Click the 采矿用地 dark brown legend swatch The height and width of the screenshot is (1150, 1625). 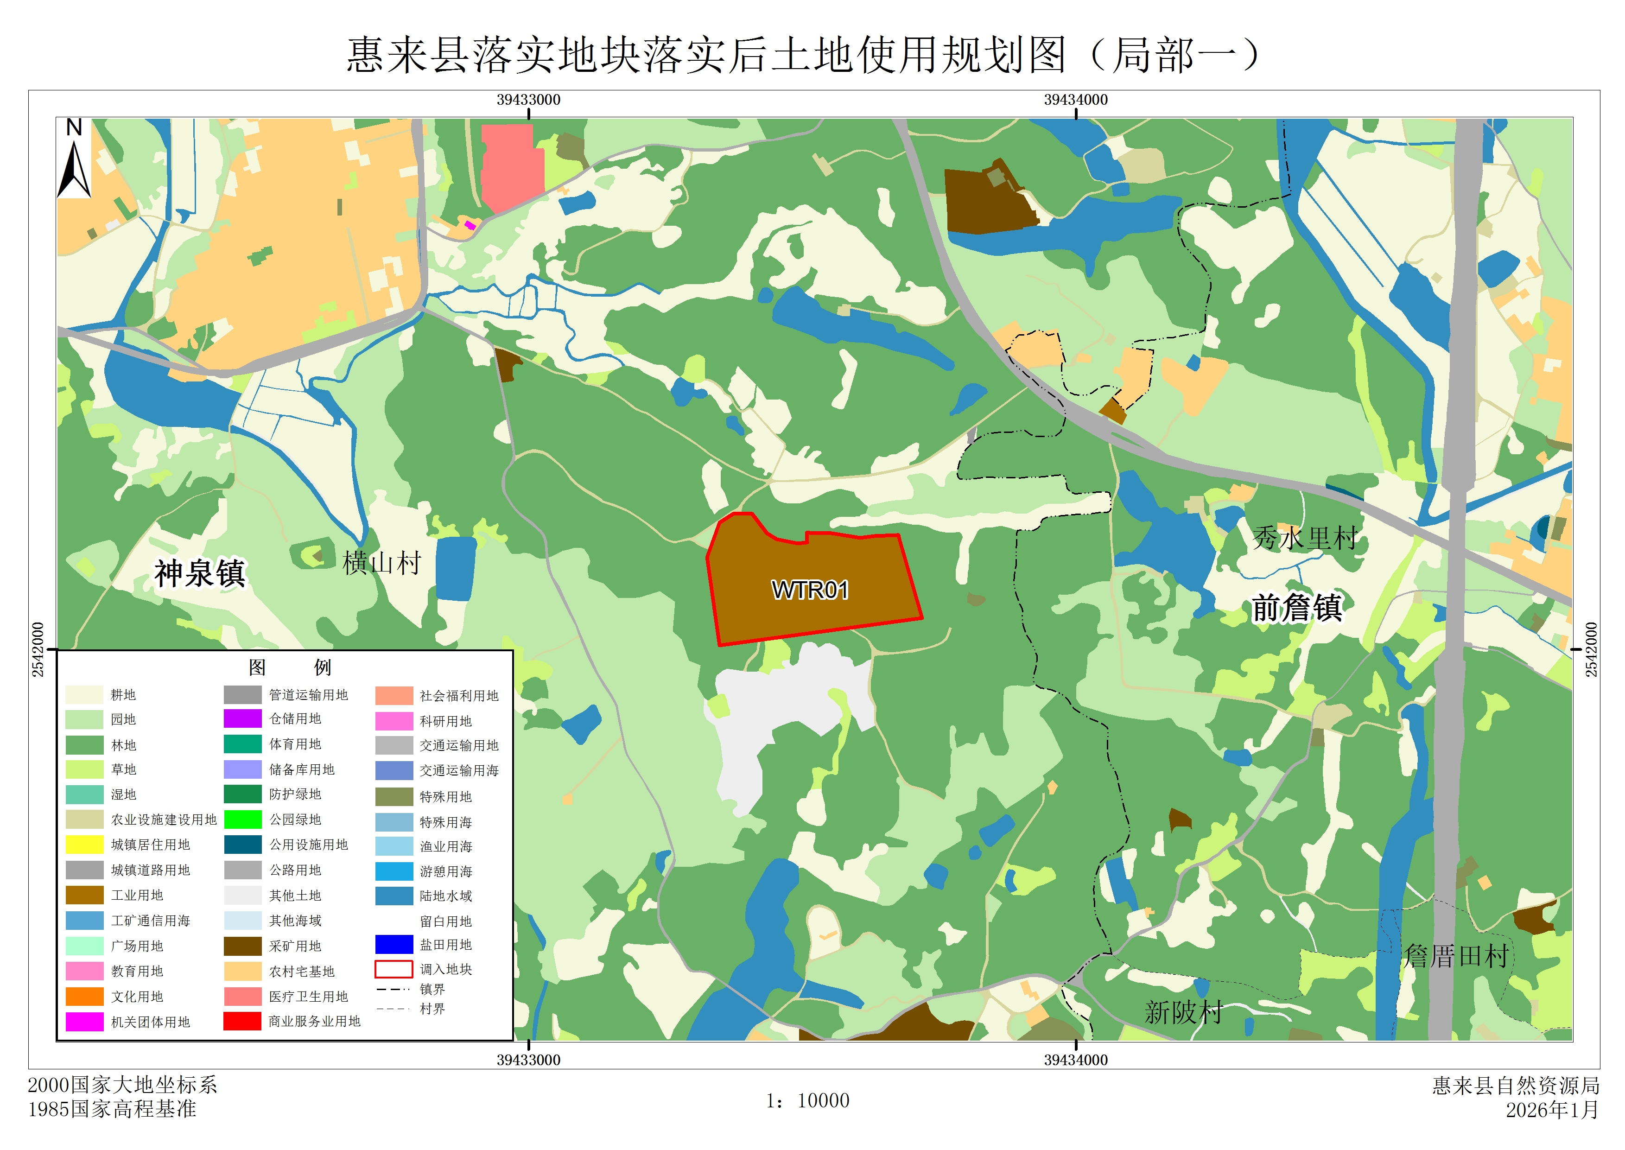click(x=242, y=946)
